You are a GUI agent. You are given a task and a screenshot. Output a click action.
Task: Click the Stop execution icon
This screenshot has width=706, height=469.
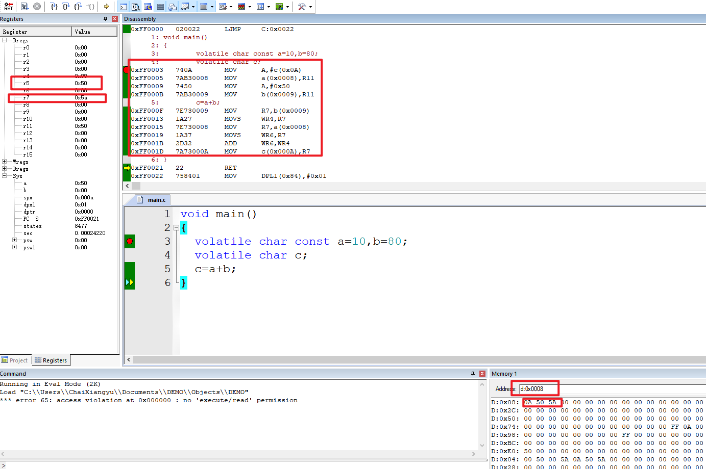[x=37, y=7]
